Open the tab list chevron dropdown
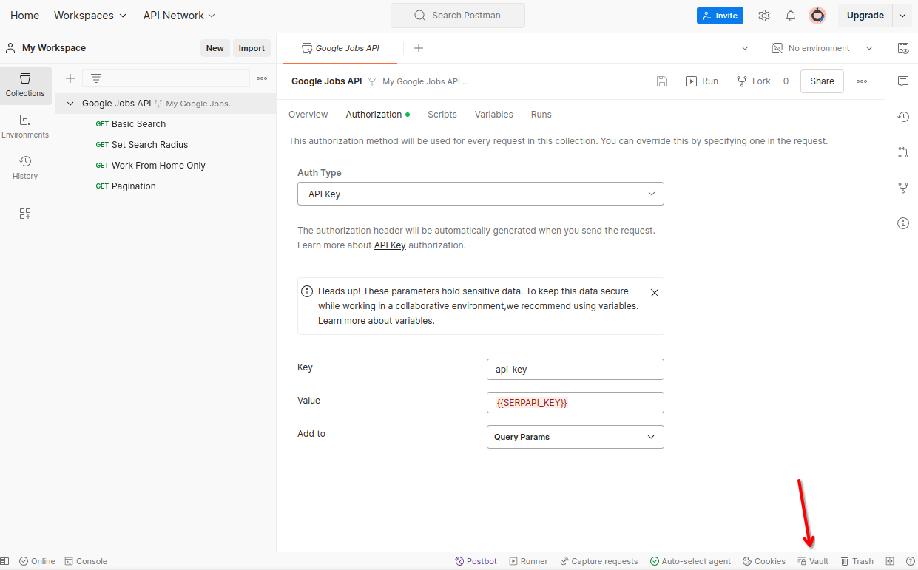The height and width of the screenshot is (570, 918). (745, 48)
